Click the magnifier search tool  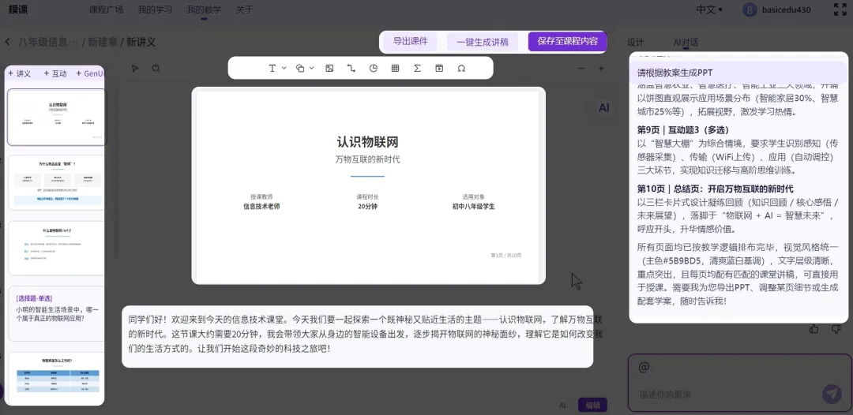pos(156,68)
